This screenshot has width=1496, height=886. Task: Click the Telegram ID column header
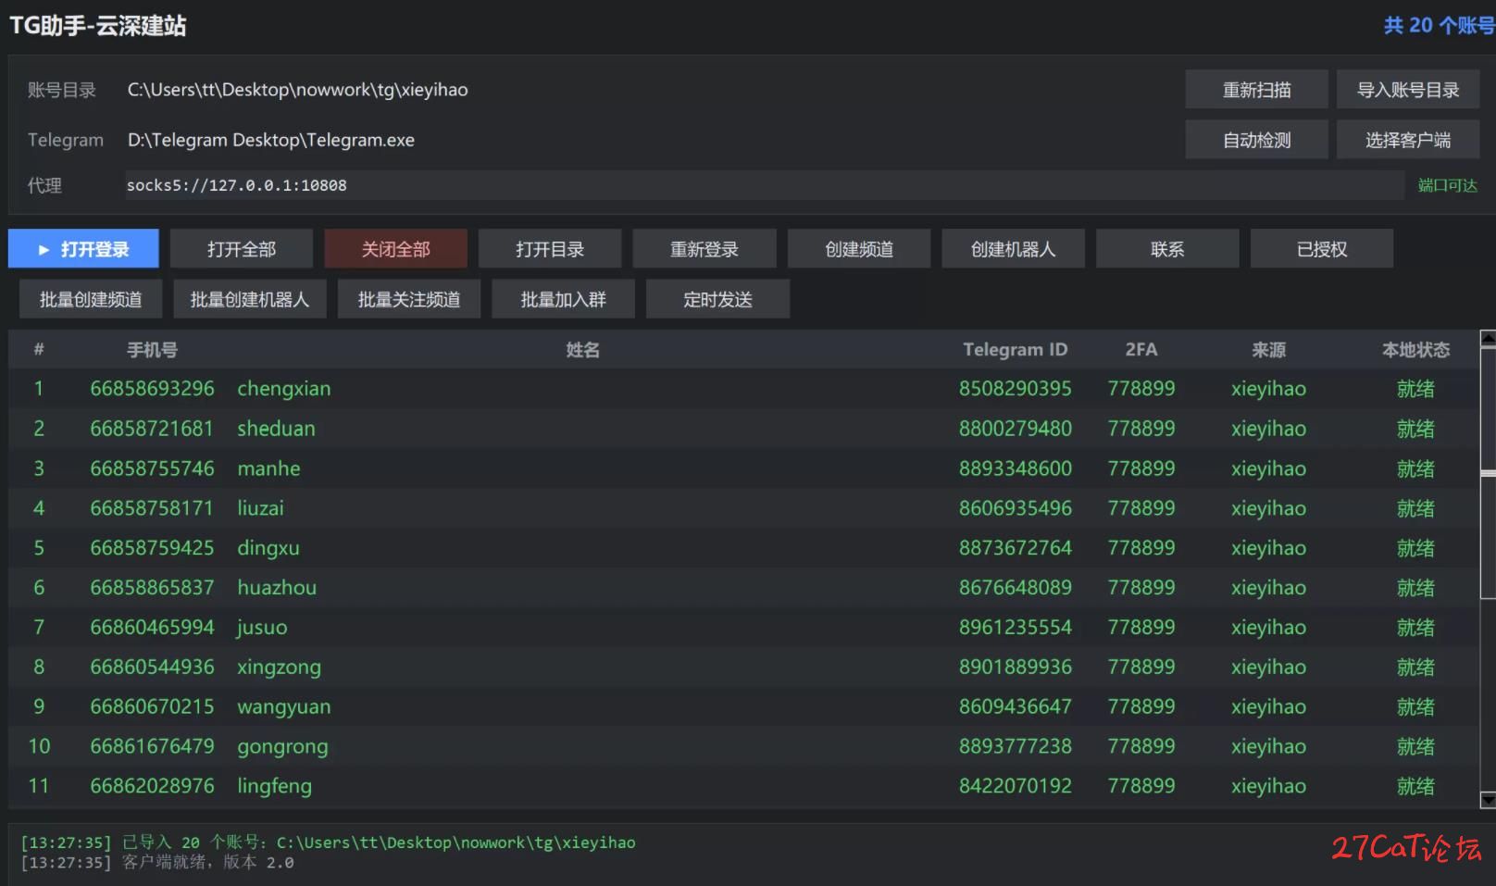click(x=1016, y=350)
